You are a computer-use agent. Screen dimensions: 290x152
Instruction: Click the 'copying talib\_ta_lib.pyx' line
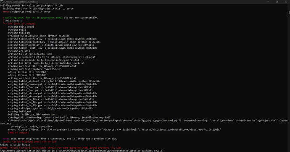coord(53,105)
